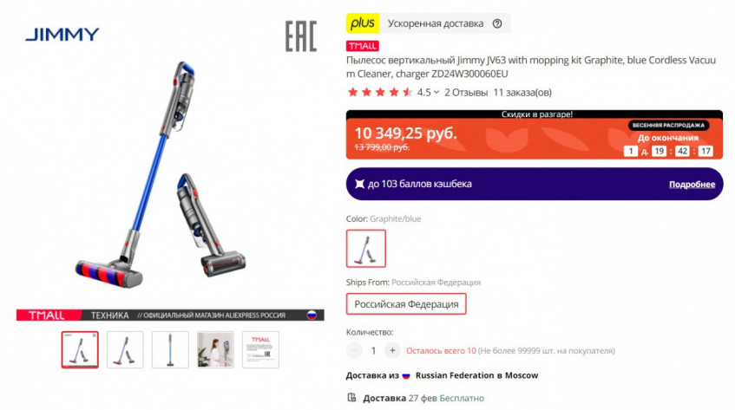The image size is (735, 410).
Task: Select the TMALL certificate thumbnail
Action: click(x=260, y=349)
